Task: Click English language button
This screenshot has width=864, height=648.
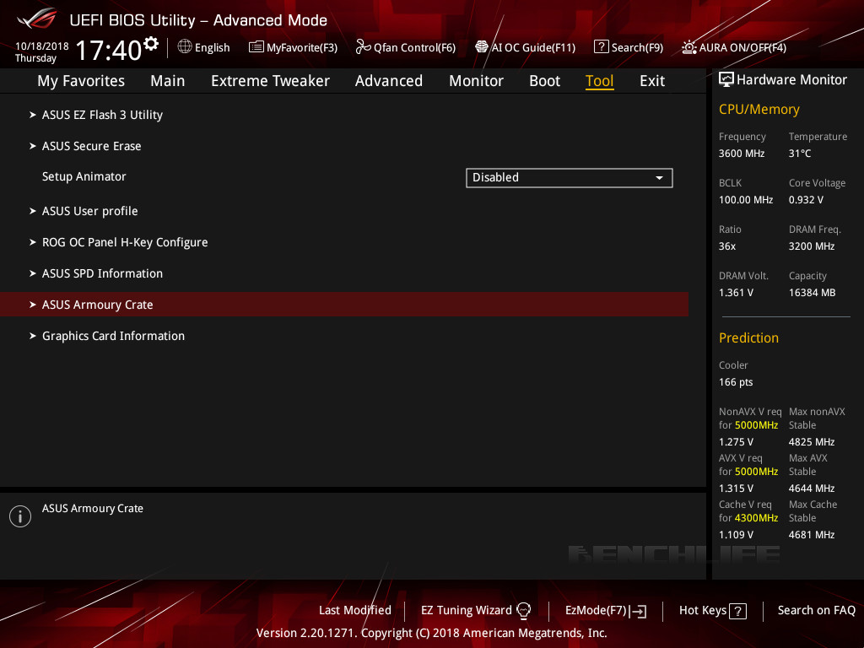Action: coord(204,47)
